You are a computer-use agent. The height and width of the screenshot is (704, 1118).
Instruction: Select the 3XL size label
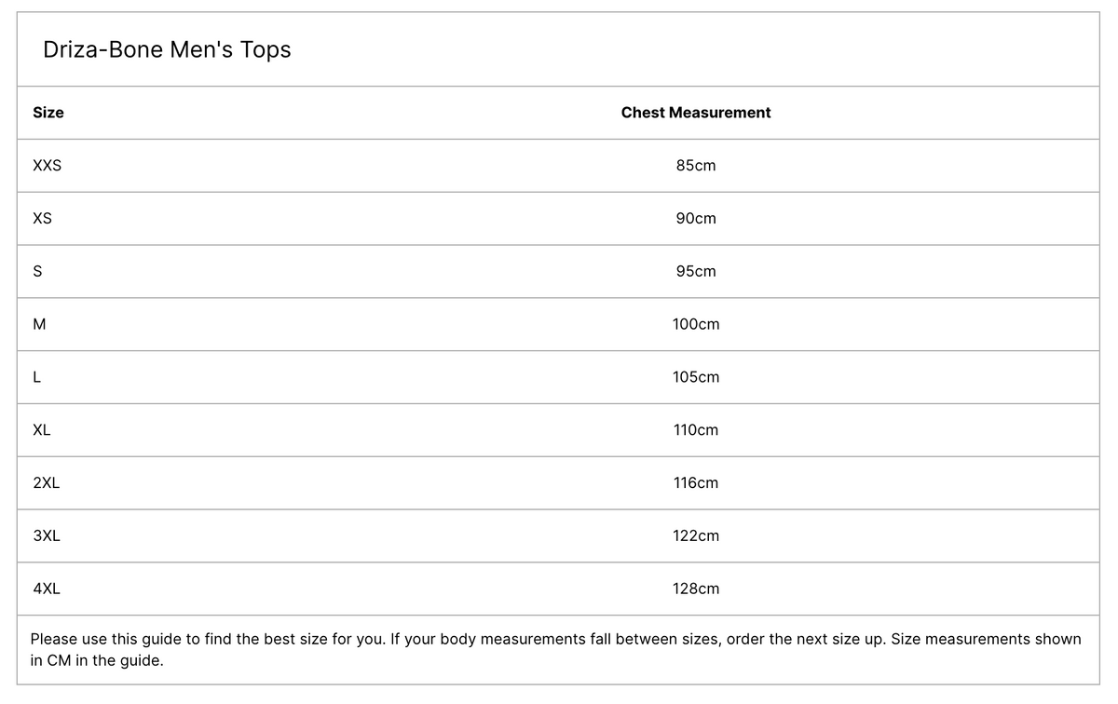47,536
